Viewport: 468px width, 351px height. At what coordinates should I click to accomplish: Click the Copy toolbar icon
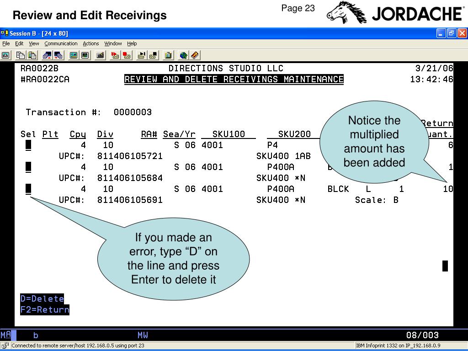tap(20, 55)
